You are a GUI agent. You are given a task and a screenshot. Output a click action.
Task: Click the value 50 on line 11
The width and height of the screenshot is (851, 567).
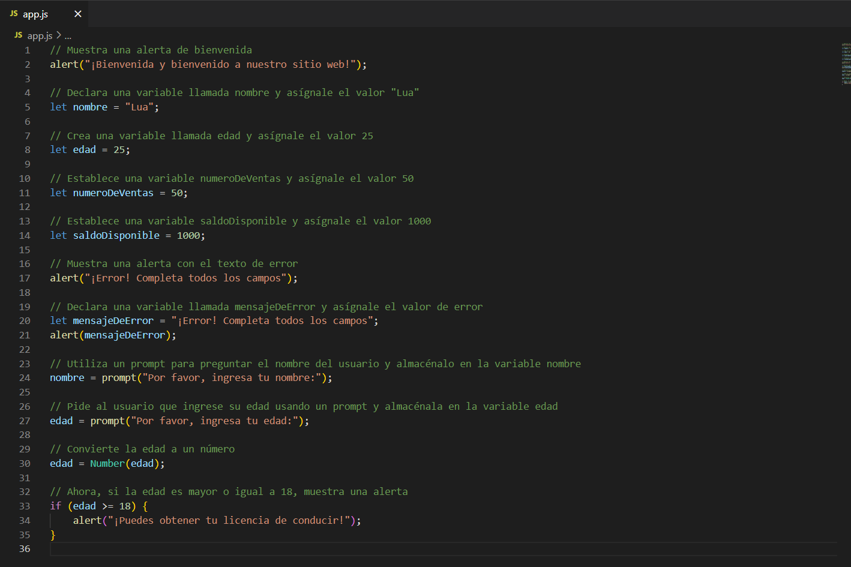pyautogui.click(x=176, y=193)
